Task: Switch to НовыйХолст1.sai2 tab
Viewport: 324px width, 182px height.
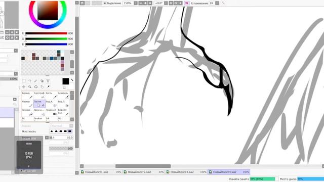Action: [101, 172]
